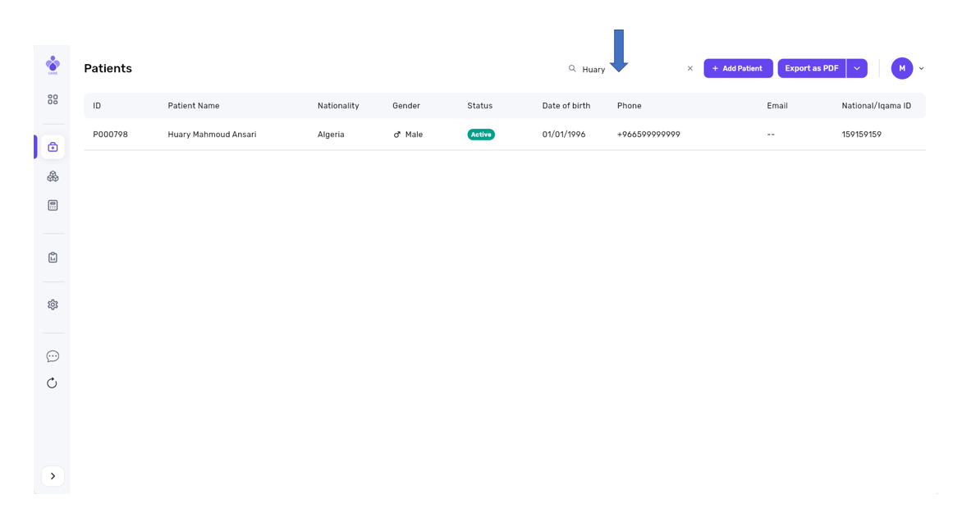Viewport: 962px width, 522px height.
Task: Click the Active status badge
Action: [x=481, y=135]
